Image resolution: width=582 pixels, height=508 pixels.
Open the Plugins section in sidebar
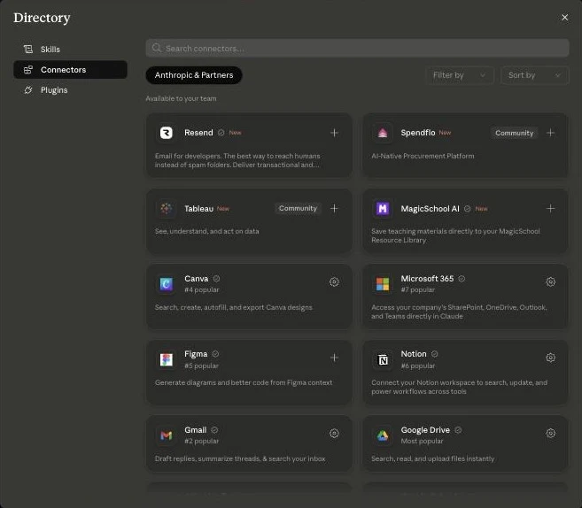70,90
